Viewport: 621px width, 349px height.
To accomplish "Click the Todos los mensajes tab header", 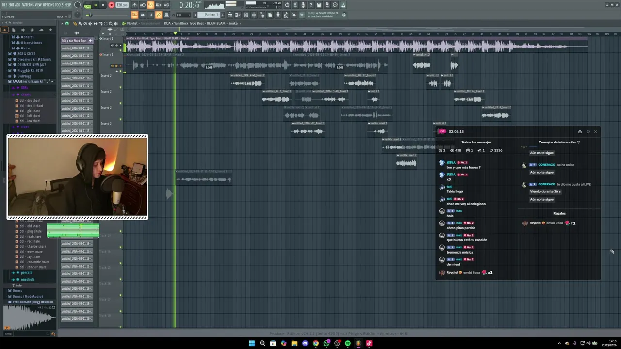I will tap(476, 142).
